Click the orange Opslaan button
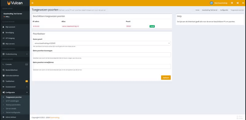Viewport: 246px width, 120px height. pos(166,78)
